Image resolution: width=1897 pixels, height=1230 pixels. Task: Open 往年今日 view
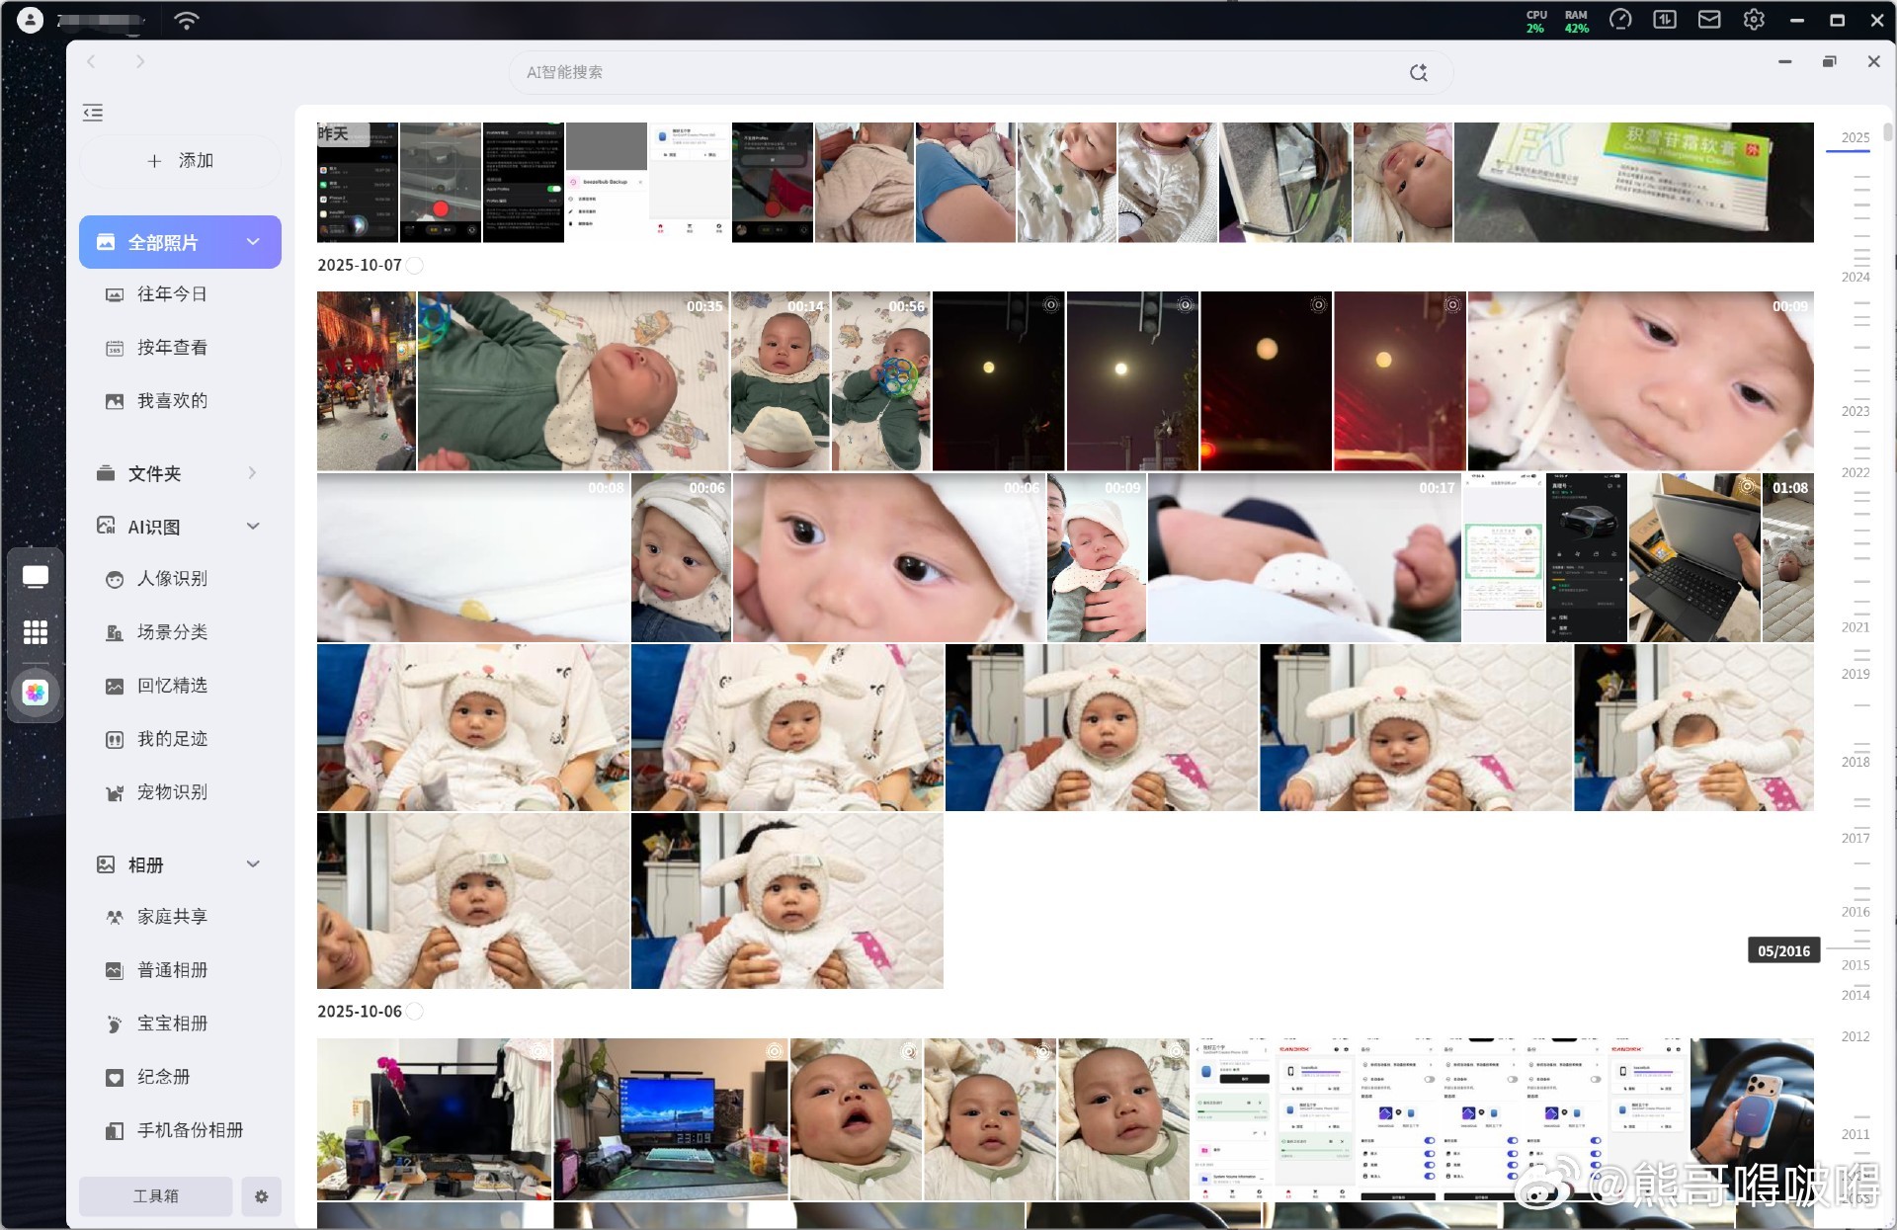tap(172, 294)
